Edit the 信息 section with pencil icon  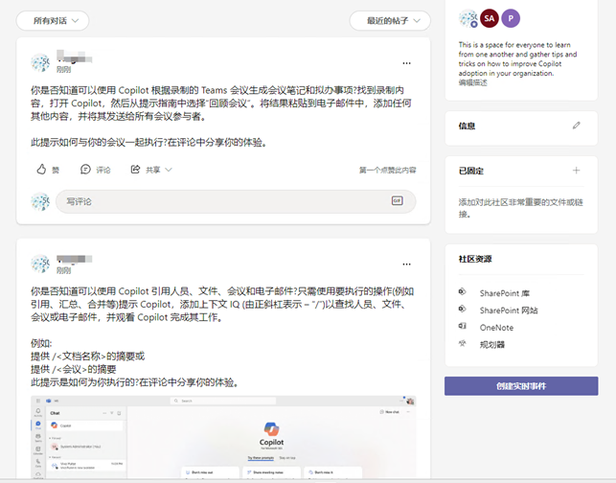577,126
